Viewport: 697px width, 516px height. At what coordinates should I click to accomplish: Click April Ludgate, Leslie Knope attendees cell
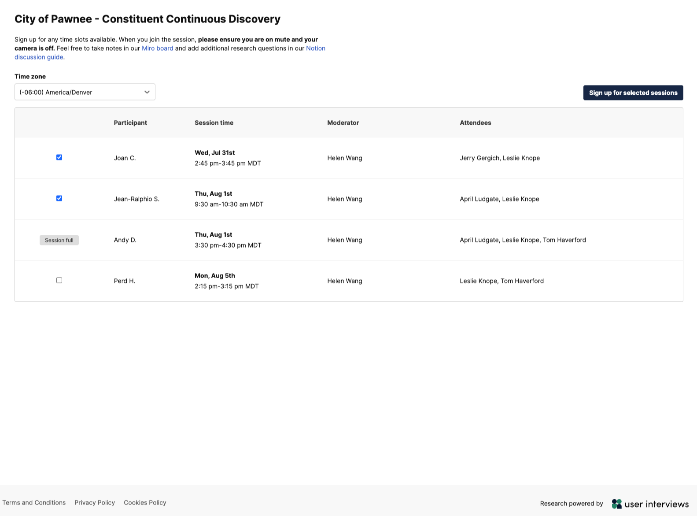tap(499, 199)
